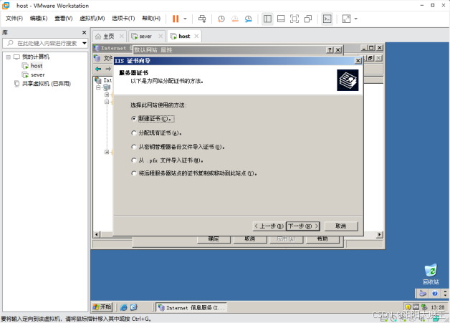Screen dimensions: 450x323
Task: Collapse the top computer node in the IIS tree
Action: (98, 87)
